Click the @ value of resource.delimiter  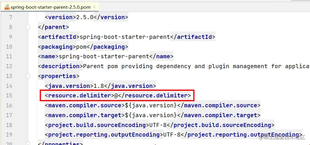(x=116, y=96)
